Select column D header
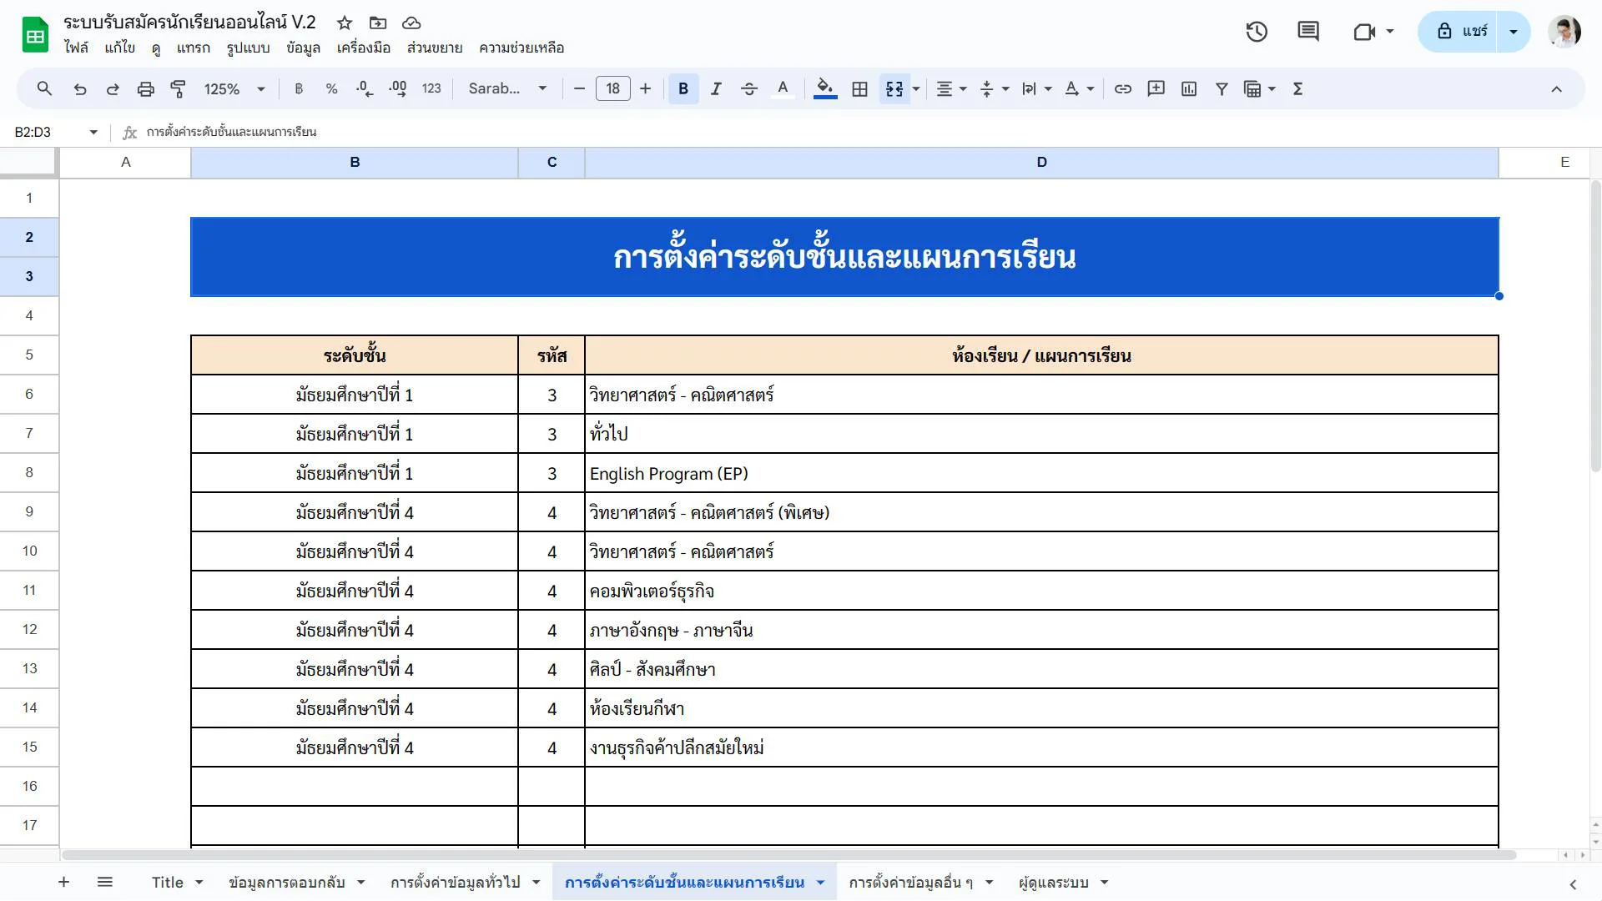 pos(1041,162)
